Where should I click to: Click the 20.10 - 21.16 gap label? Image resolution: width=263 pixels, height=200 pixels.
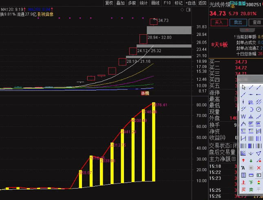point(139,62)
